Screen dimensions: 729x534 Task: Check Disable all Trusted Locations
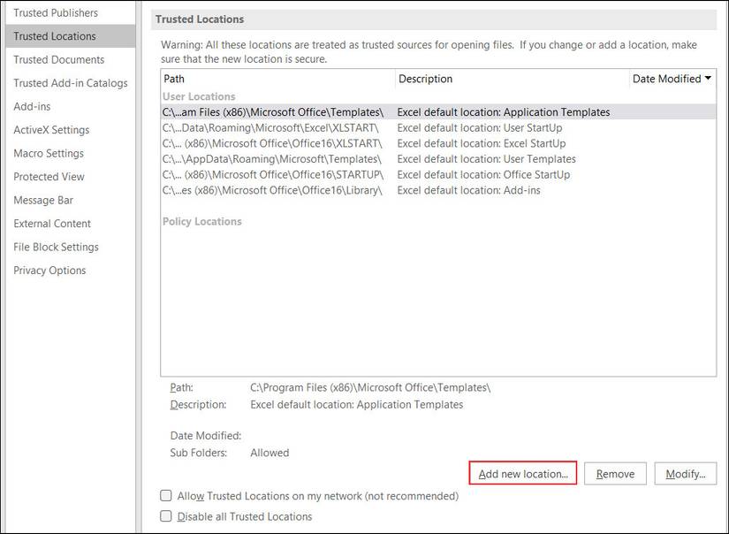(x=165, y=515)
